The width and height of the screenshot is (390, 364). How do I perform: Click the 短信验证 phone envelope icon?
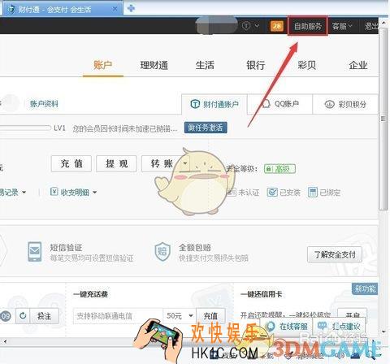pyautogui.click(x=35, y=252)
